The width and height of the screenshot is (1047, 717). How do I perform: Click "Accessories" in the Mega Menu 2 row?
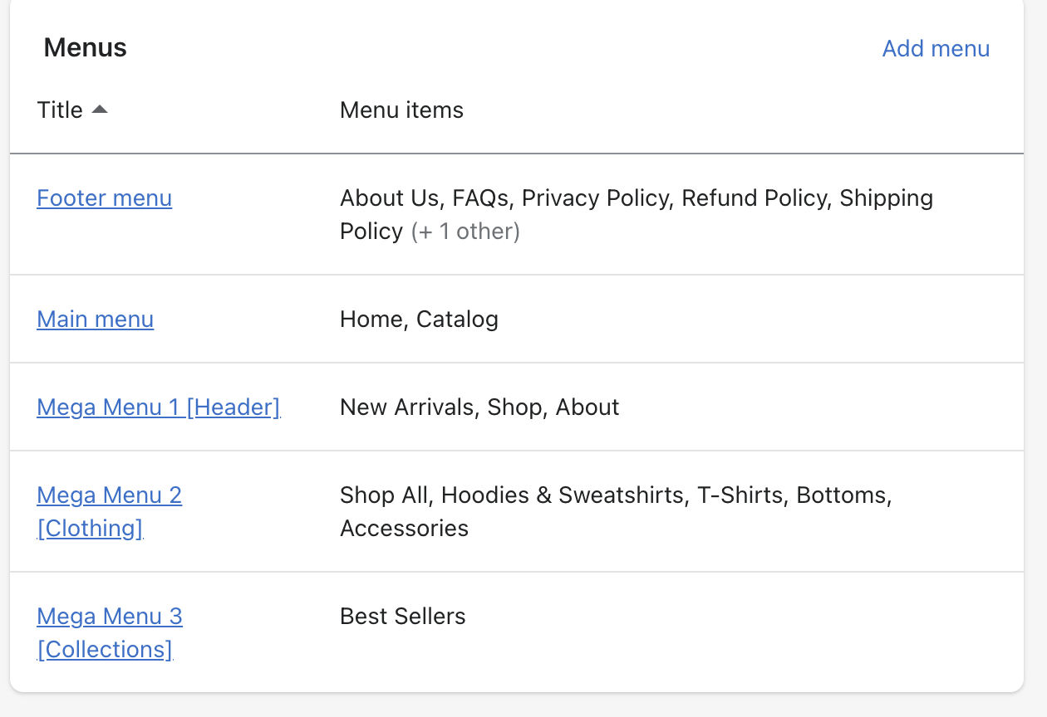(x=404, y=529)
